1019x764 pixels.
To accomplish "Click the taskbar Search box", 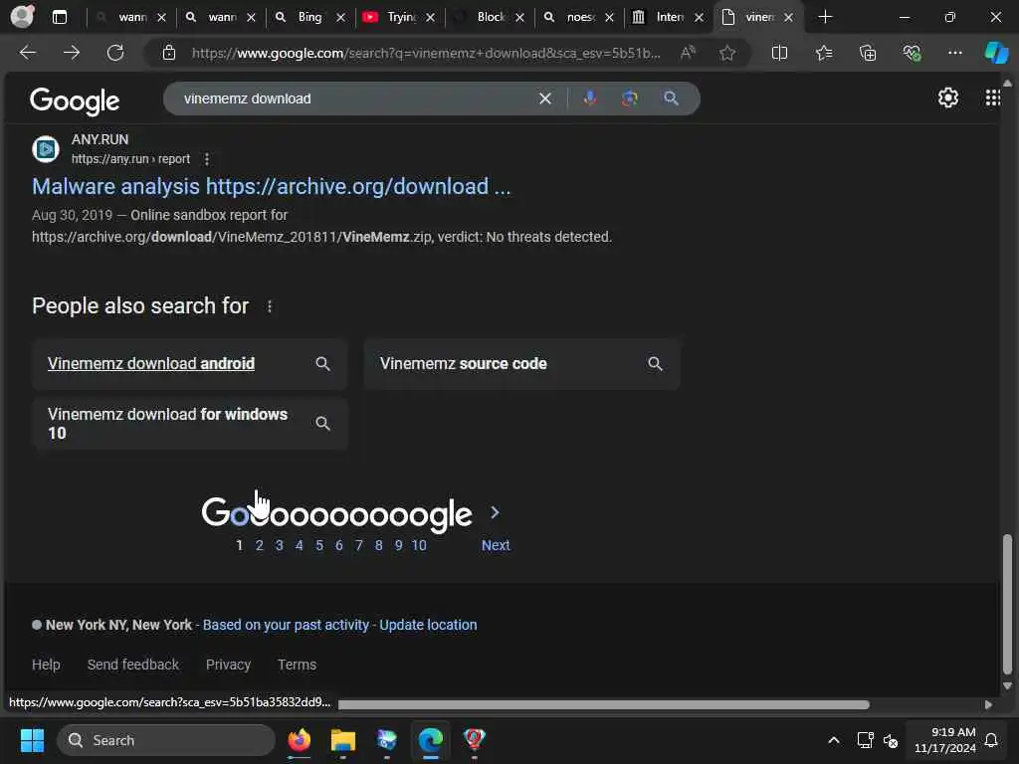I will click(x=166, y=740).
